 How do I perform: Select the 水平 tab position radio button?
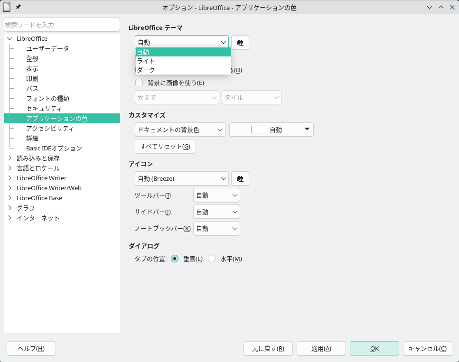coord(212,259)
